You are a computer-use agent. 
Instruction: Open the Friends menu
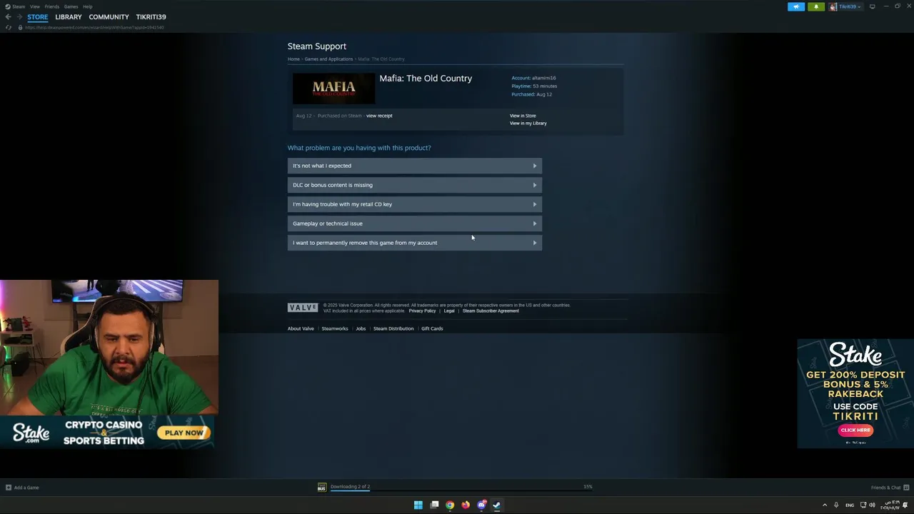coord(52,6)
